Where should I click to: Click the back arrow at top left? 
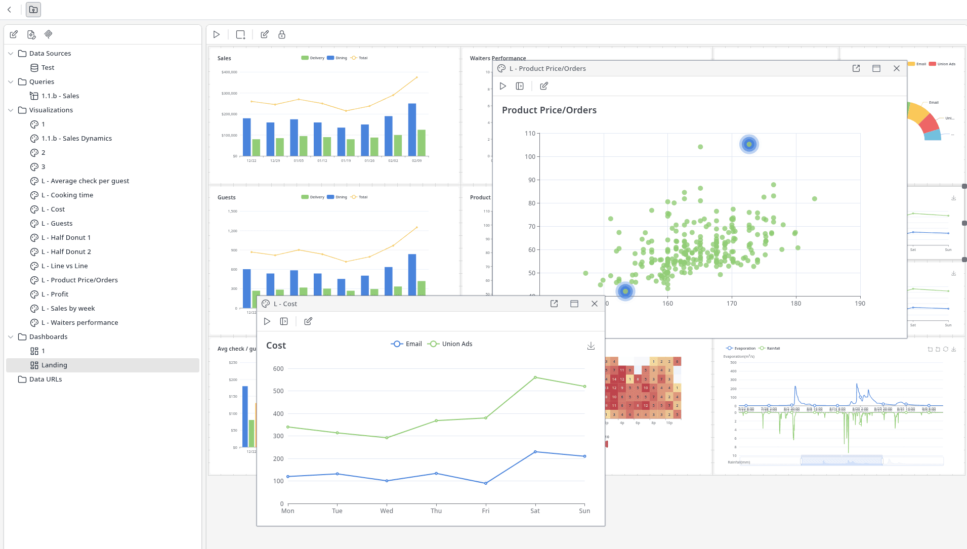(9, 10)
